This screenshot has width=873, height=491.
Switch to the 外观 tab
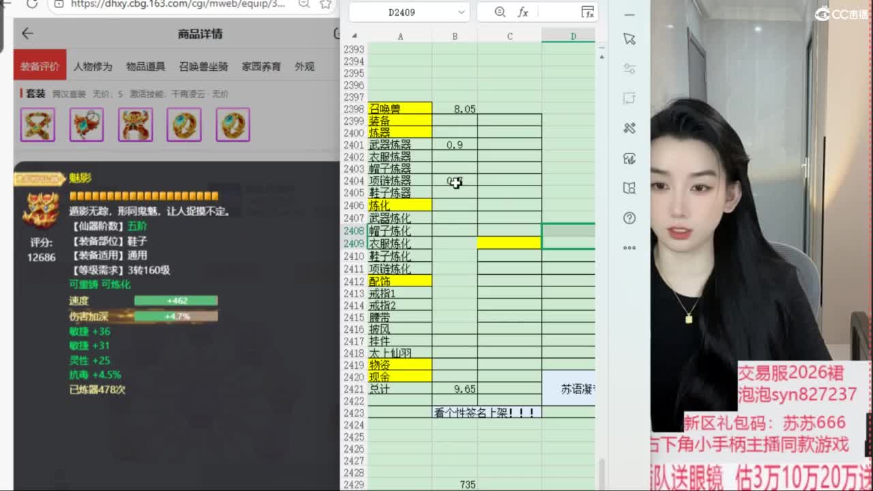(304, 66)
